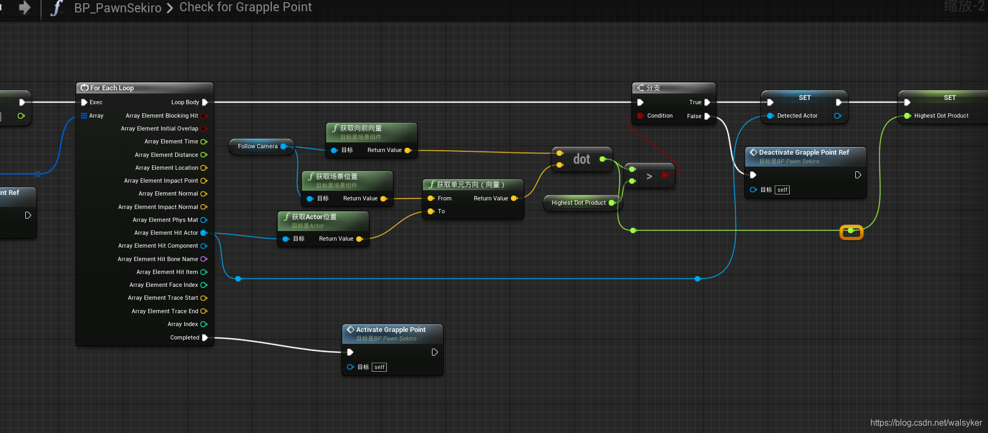Click the Array Index output pin
Image resolution: width=988 pixels, height=433 pixels.
pyautogui.click(x=204, y=324)
